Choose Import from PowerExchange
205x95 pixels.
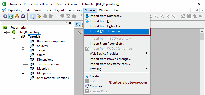(117, 59)
